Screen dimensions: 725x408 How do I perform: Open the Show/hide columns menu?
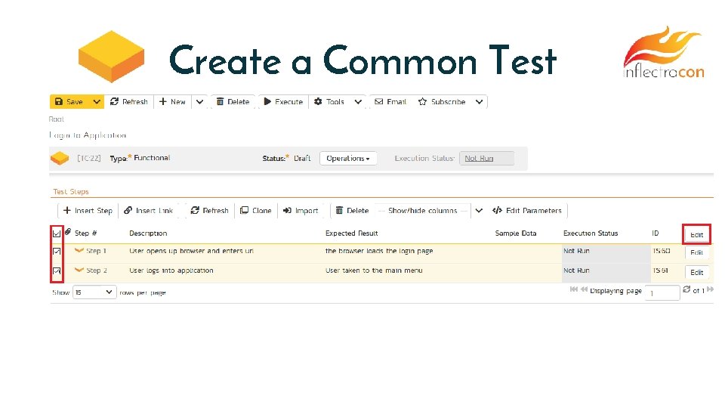coord(422,211)
